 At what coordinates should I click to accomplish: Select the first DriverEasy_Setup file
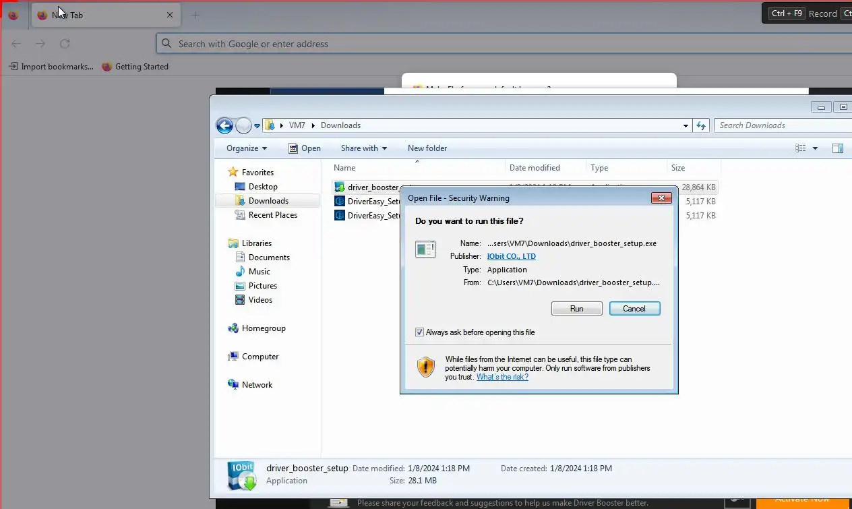click(x=368, y=202)
